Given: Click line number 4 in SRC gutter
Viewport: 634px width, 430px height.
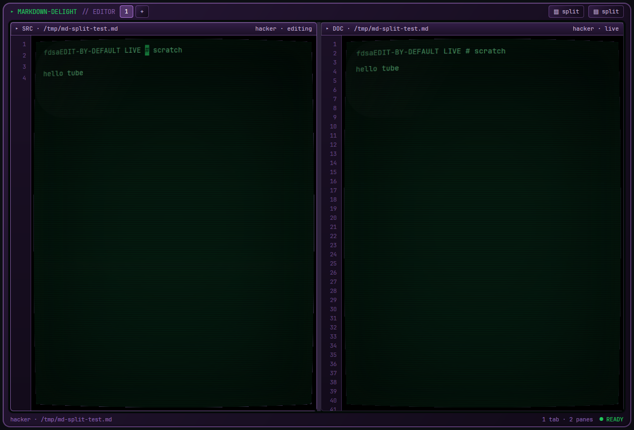Looking at the screenshot, I should point(24,78).
